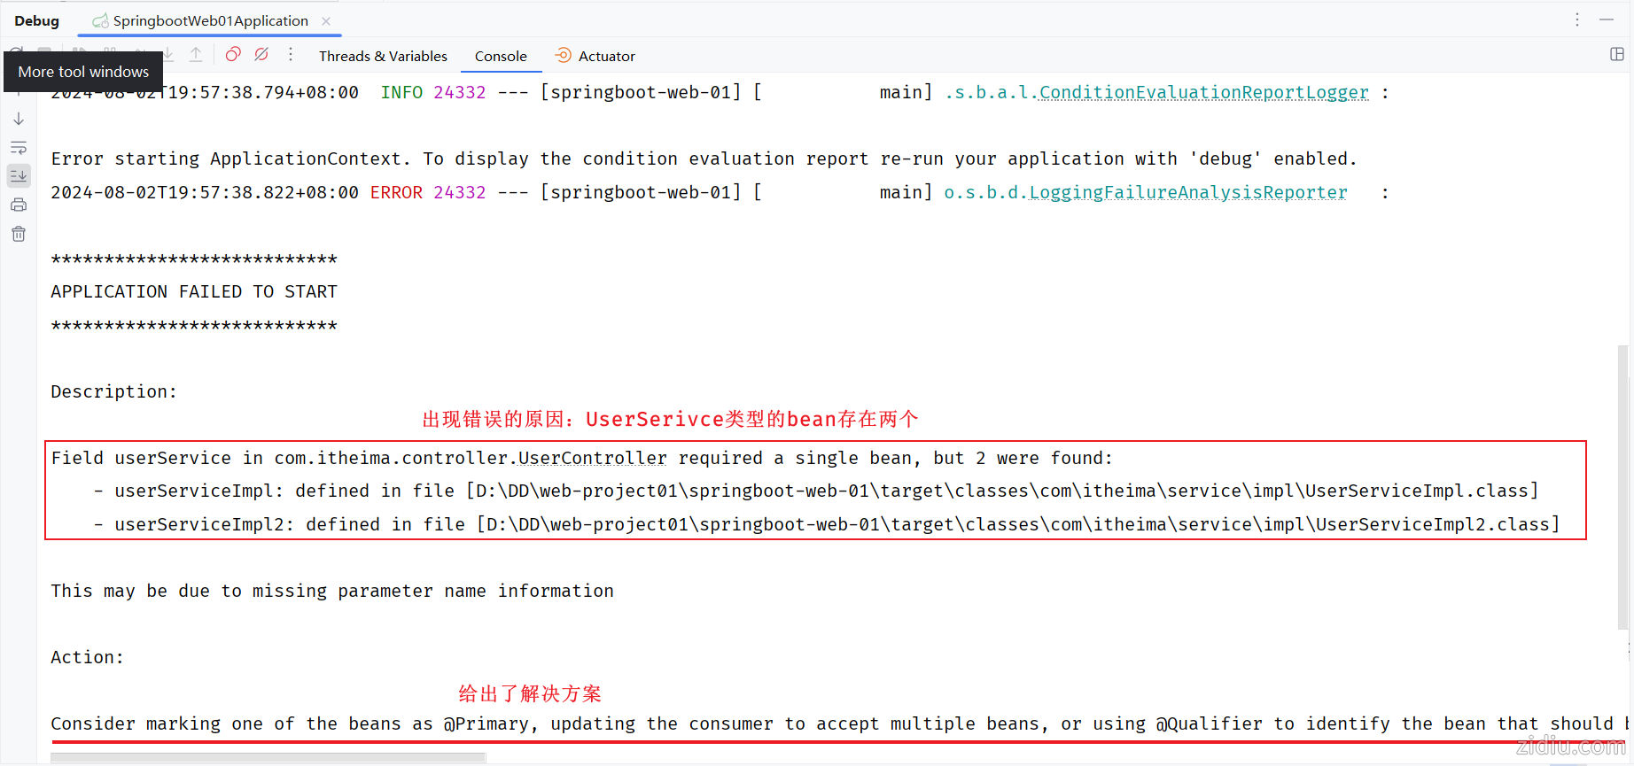Click the down arrow in console sidebar
The width and height of the screenshot is (1634, 766).
click(x=19, y=119)
